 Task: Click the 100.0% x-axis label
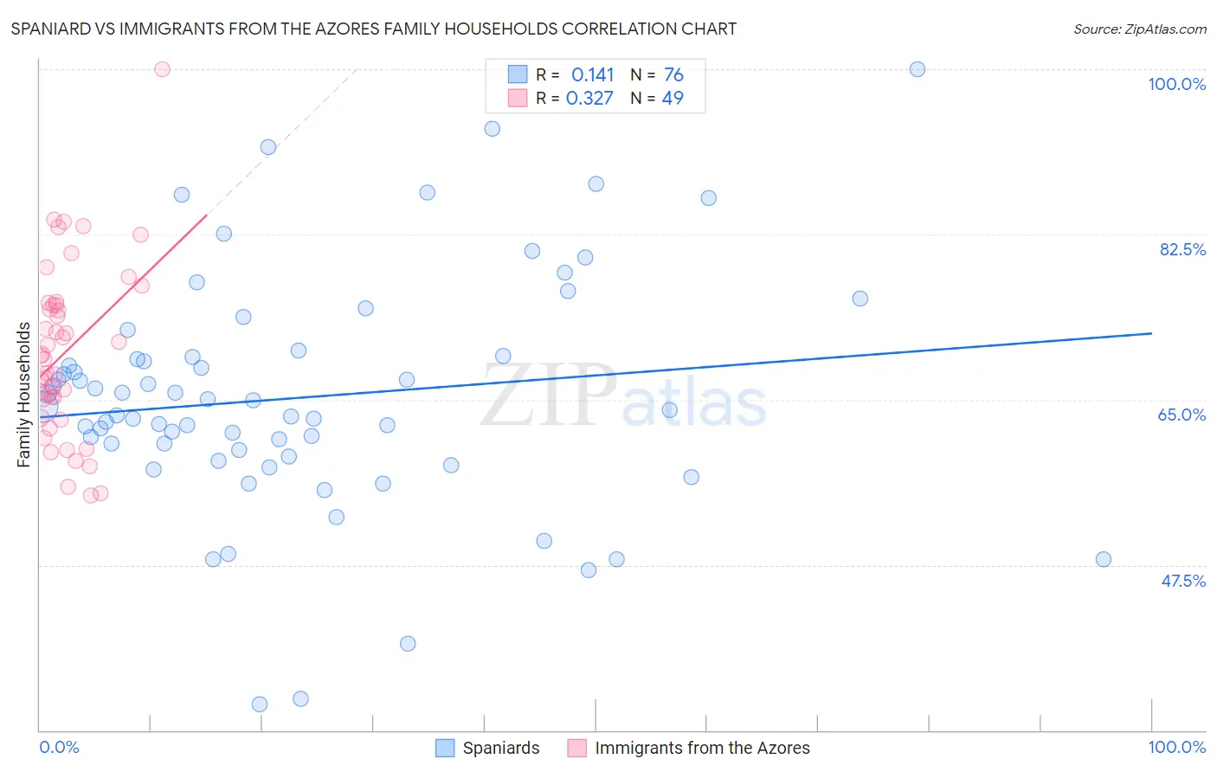click(1177, 747)
